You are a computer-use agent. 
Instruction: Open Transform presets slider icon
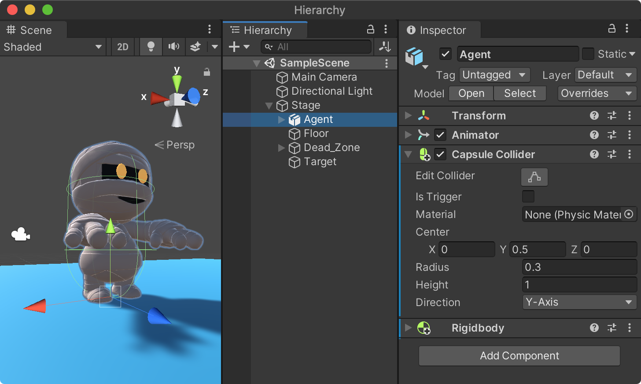coord(612,115)
